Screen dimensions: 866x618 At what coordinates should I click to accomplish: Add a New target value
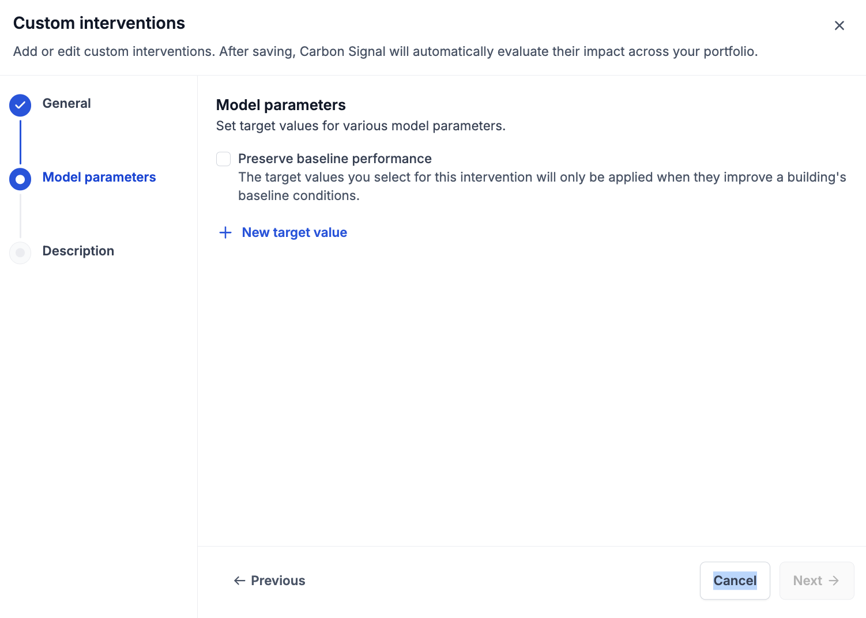(294, 232)
